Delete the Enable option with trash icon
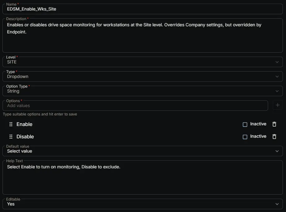The height and width of the screenshot is (212, 286). click(274, 124)
